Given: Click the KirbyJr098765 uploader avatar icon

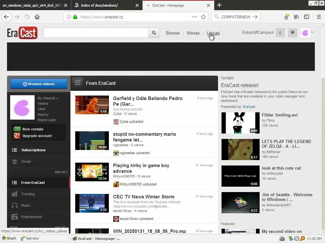Looking at the screenshot, I should pos(116,184).
